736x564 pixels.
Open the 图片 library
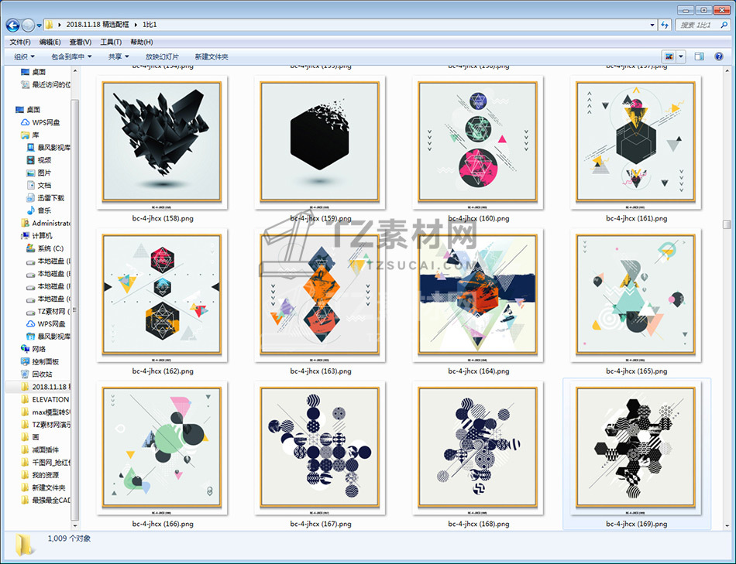pos(39,173)
